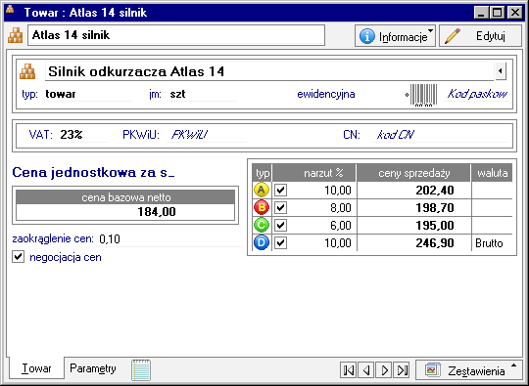Screen dimensions: 529x386
Task: Maximize the Towar window
Action: 498,13
